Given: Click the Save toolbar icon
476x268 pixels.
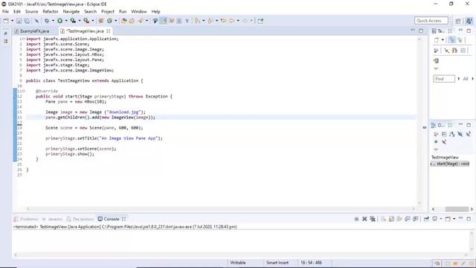Looking at the screenshot, I should (x=19, y=21).
